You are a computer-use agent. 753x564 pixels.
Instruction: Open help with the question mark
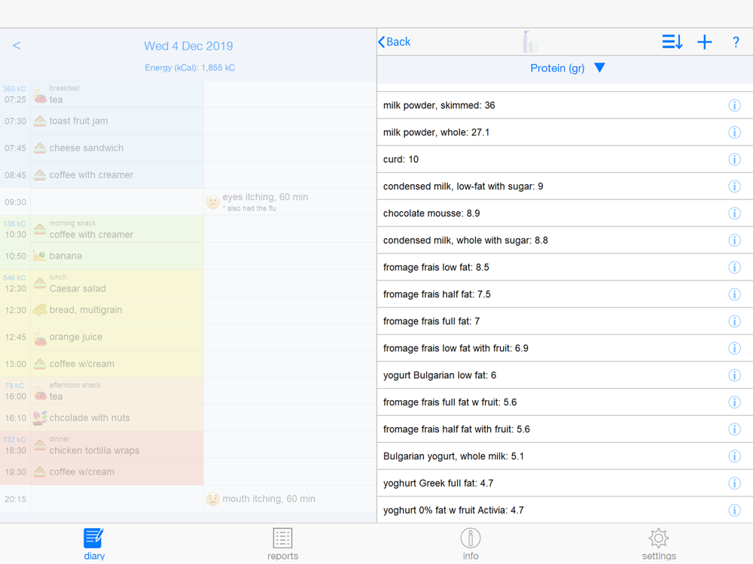point(736,42)
